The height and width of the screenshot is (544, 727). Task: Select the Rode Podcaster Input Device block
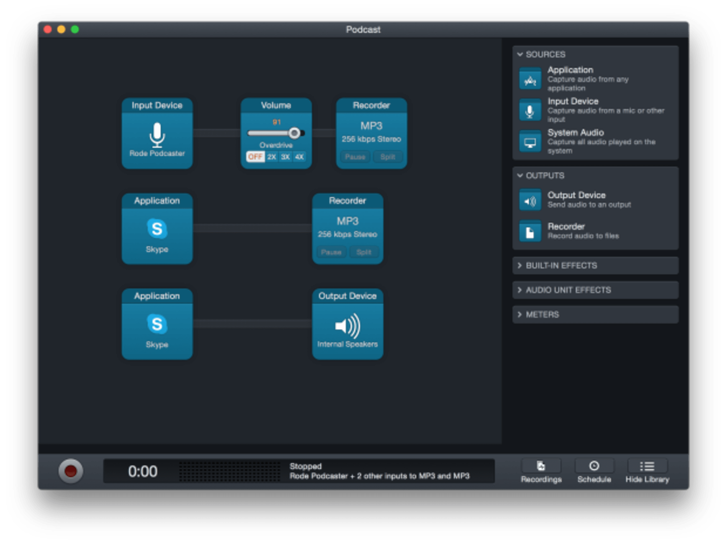tap(157, 134)
